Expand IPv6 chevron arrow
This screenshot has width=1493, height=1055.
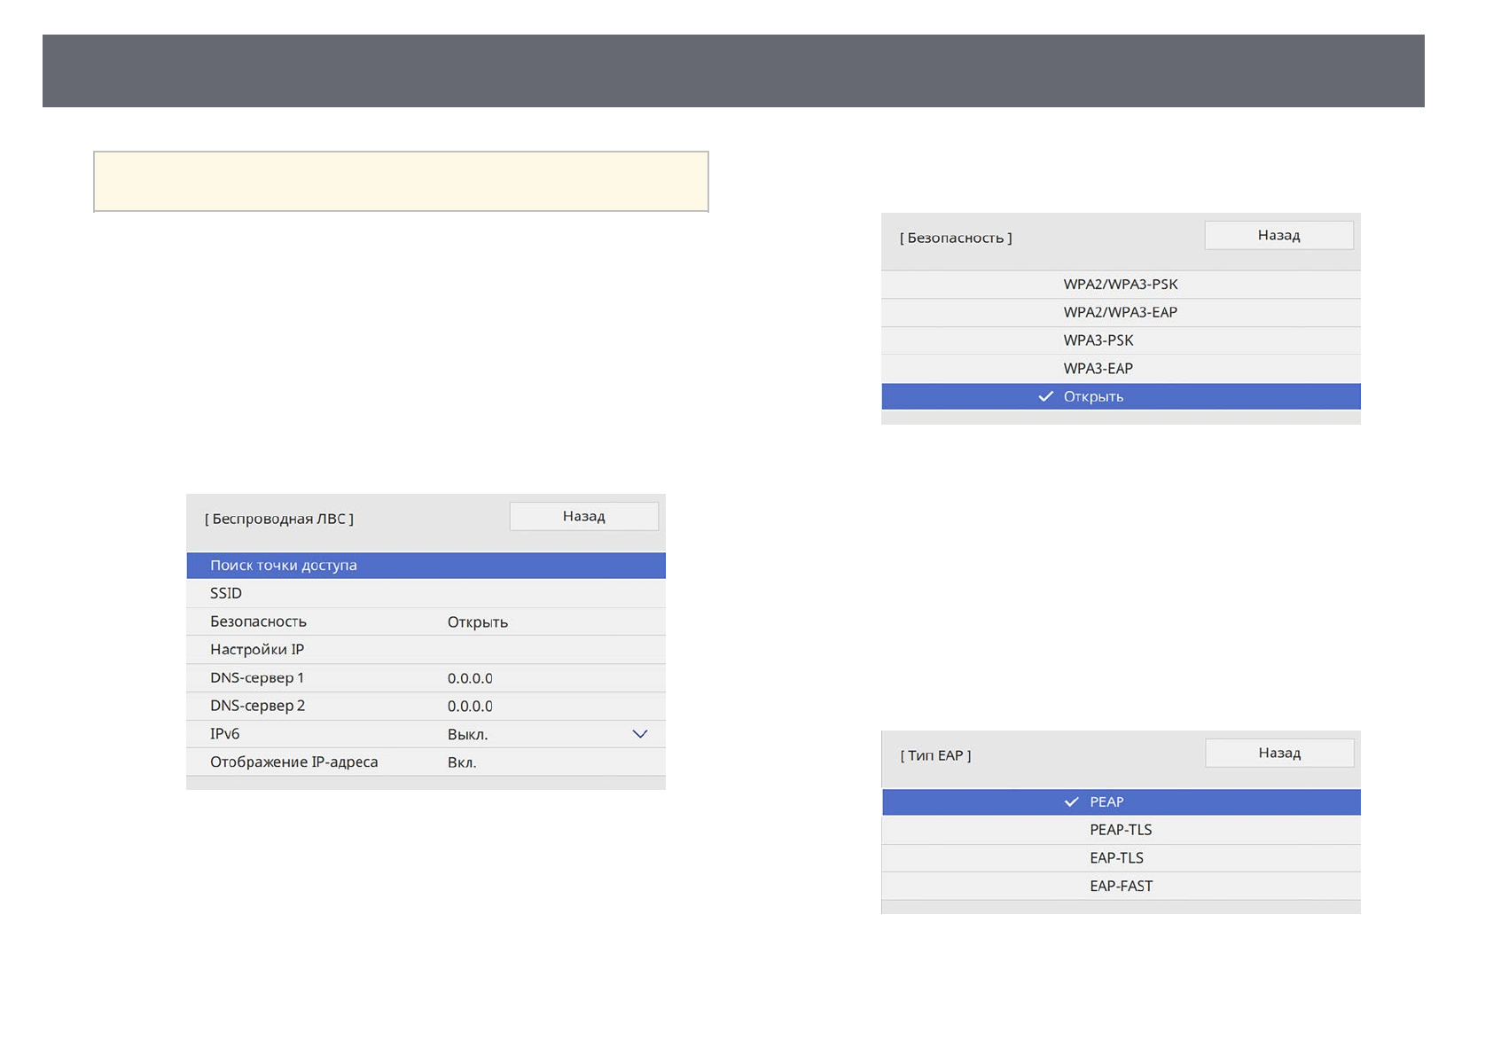pyautogui.click(x=640, y=734)
